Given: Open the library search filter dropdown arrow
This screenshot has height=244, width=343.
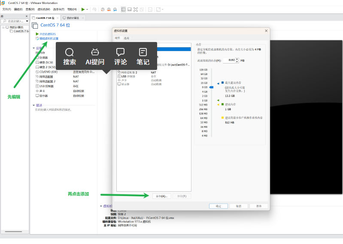Looking at the screenshot, I should pos(27,21).
